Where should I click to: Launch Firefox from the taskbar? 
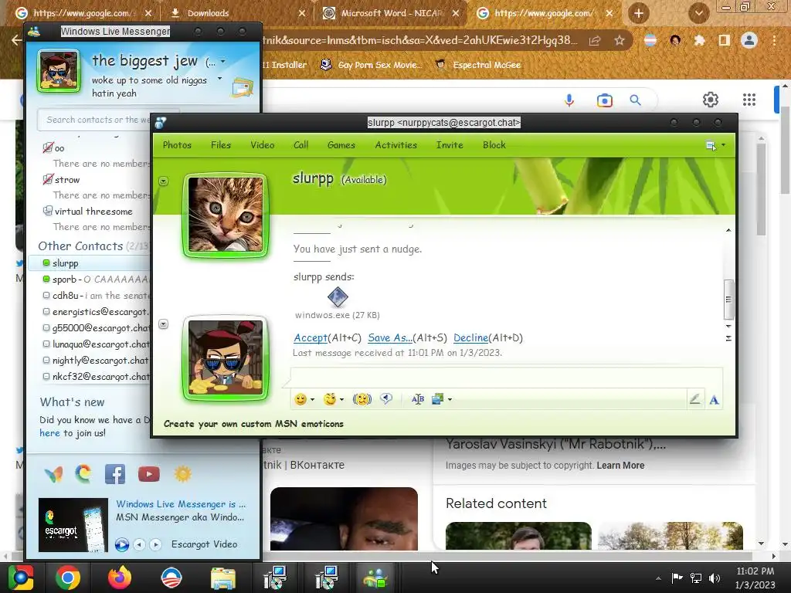[x=119, y=578]
